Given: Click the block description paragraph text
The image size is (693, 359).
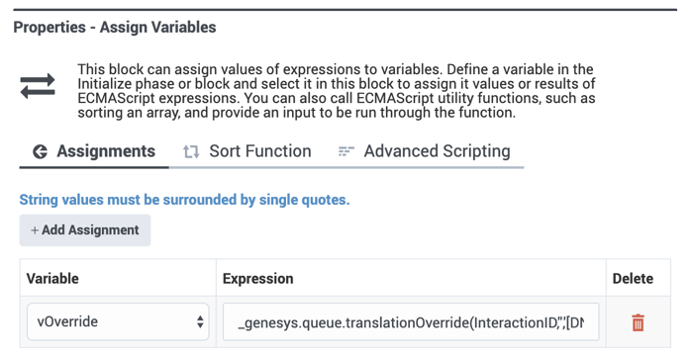Looking at the screenshot, I should pyautogui.click(x=337, y=91).
